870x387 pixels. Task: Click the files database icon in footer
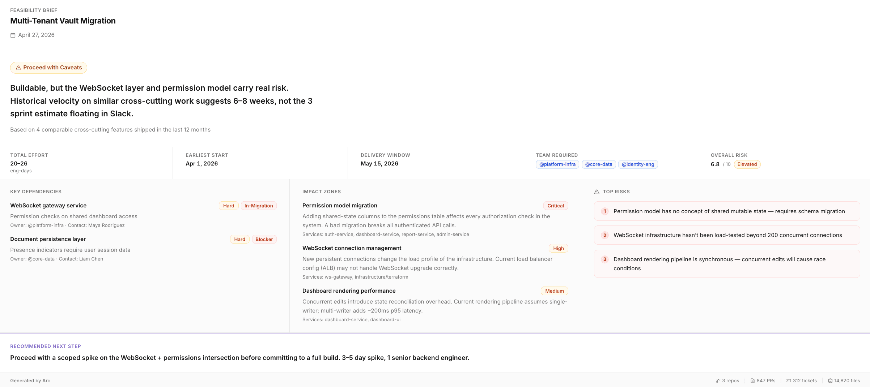[x=830, y=381]
